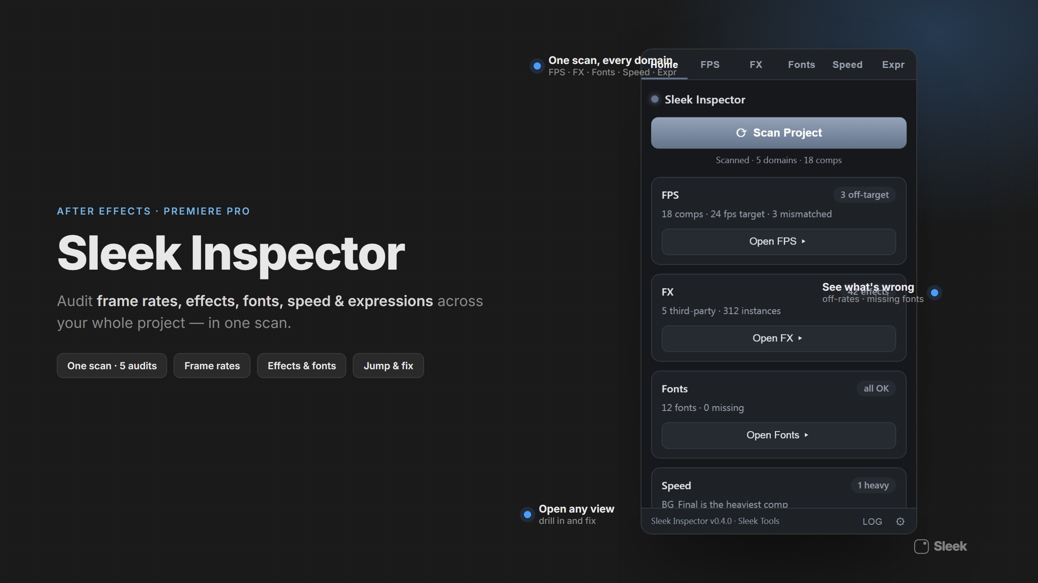Screen dimensions: 1038x583
Task: Click "5 third-party · 312 instances" text
Action: tap(721, 311)
